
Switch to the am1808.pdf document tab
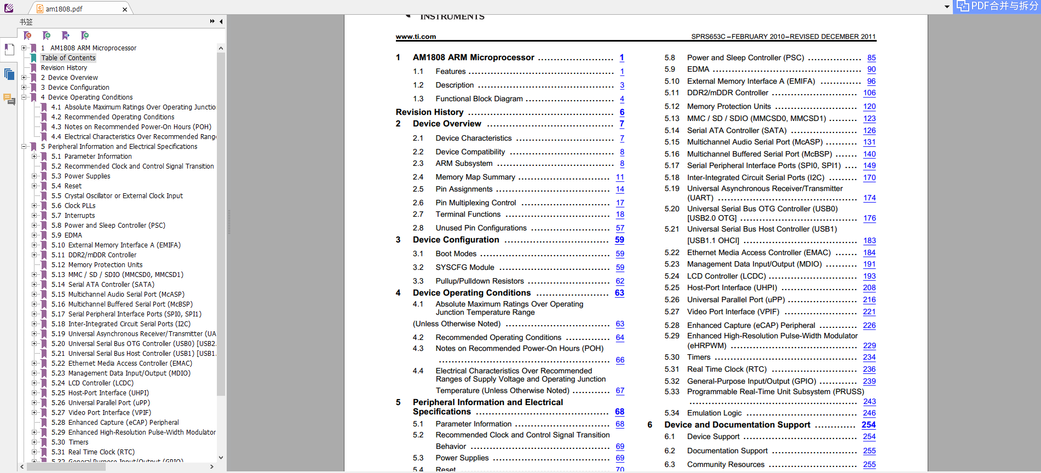pos(64,9)
